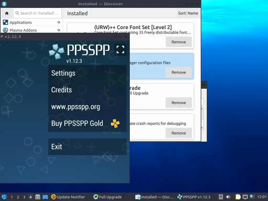Switch to virtual desktop 3

(x=24, y=197)
